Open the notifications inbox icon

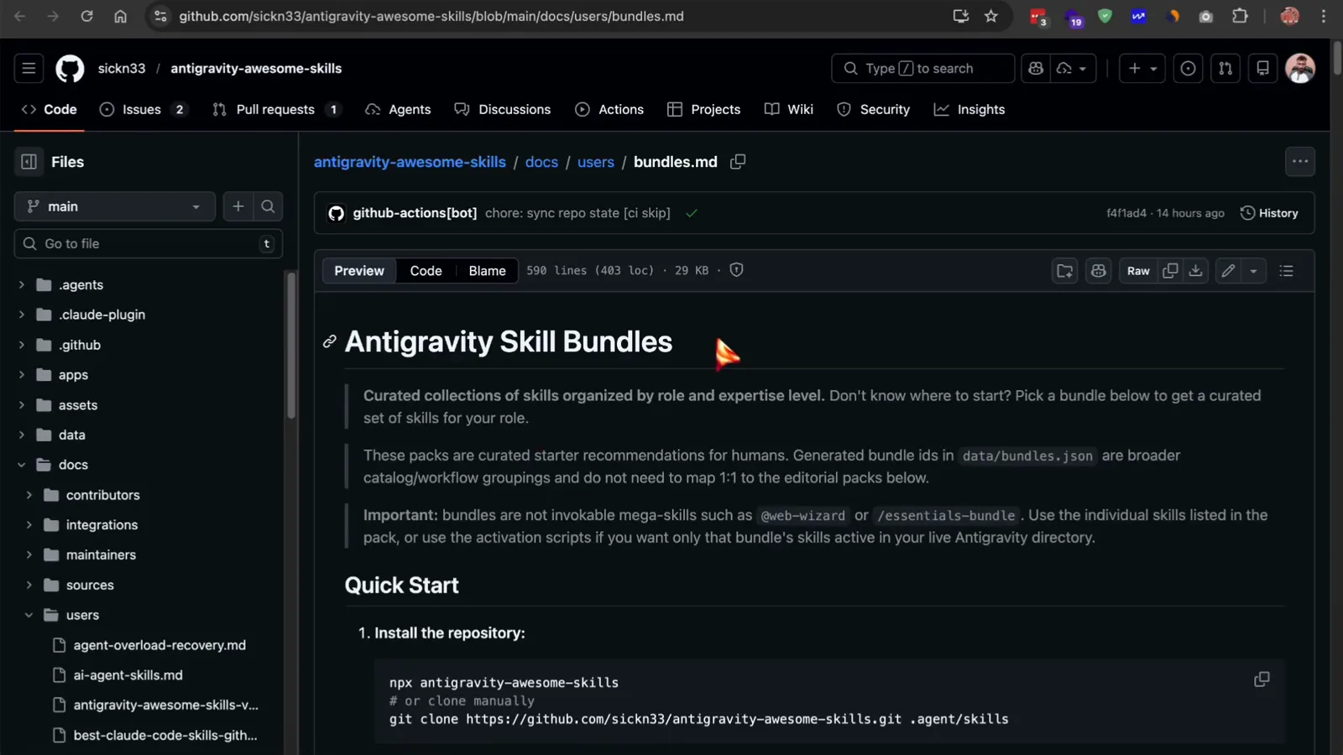tap(1262, 68)
